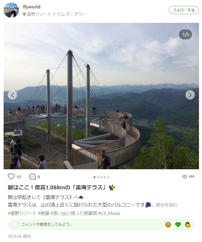This screenshot has height=242, width=202.
Task: Click the smiley face reaction emoji
Action: pyautogui.click(x=168, y=225)
